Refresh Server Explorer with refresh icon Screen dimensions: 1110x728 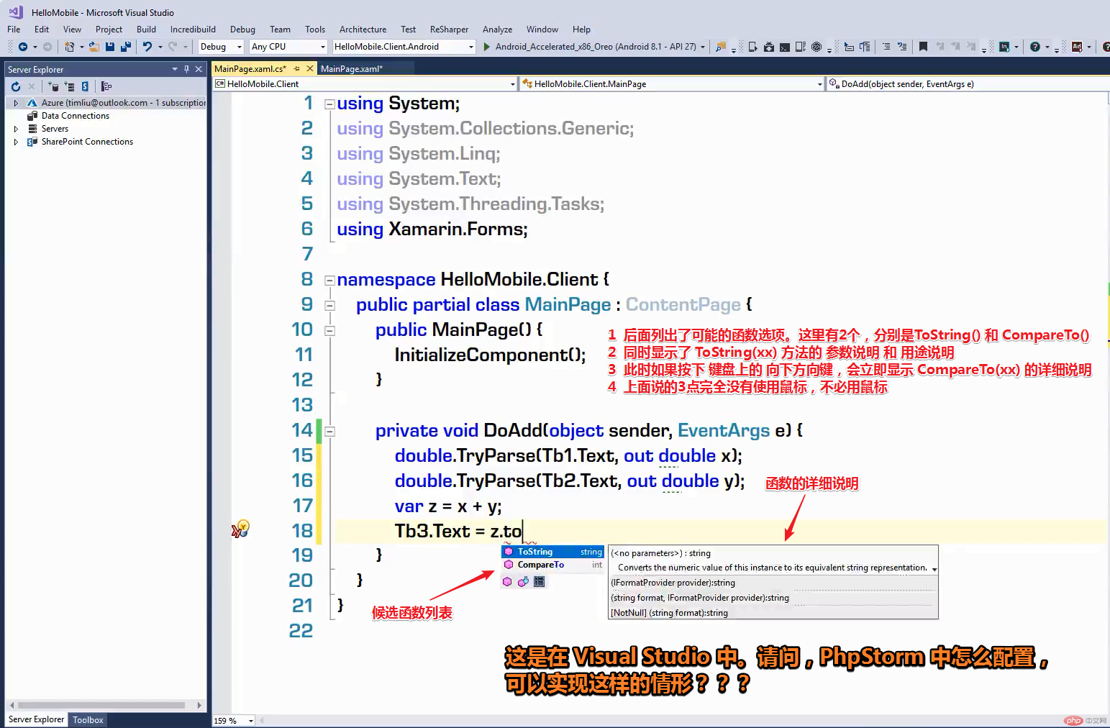pyautogui.click(x=16, y=86)
